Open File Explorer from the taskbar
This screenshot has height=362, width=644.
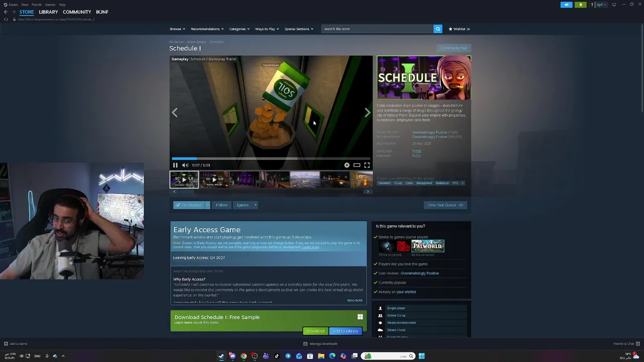[321, 356]
